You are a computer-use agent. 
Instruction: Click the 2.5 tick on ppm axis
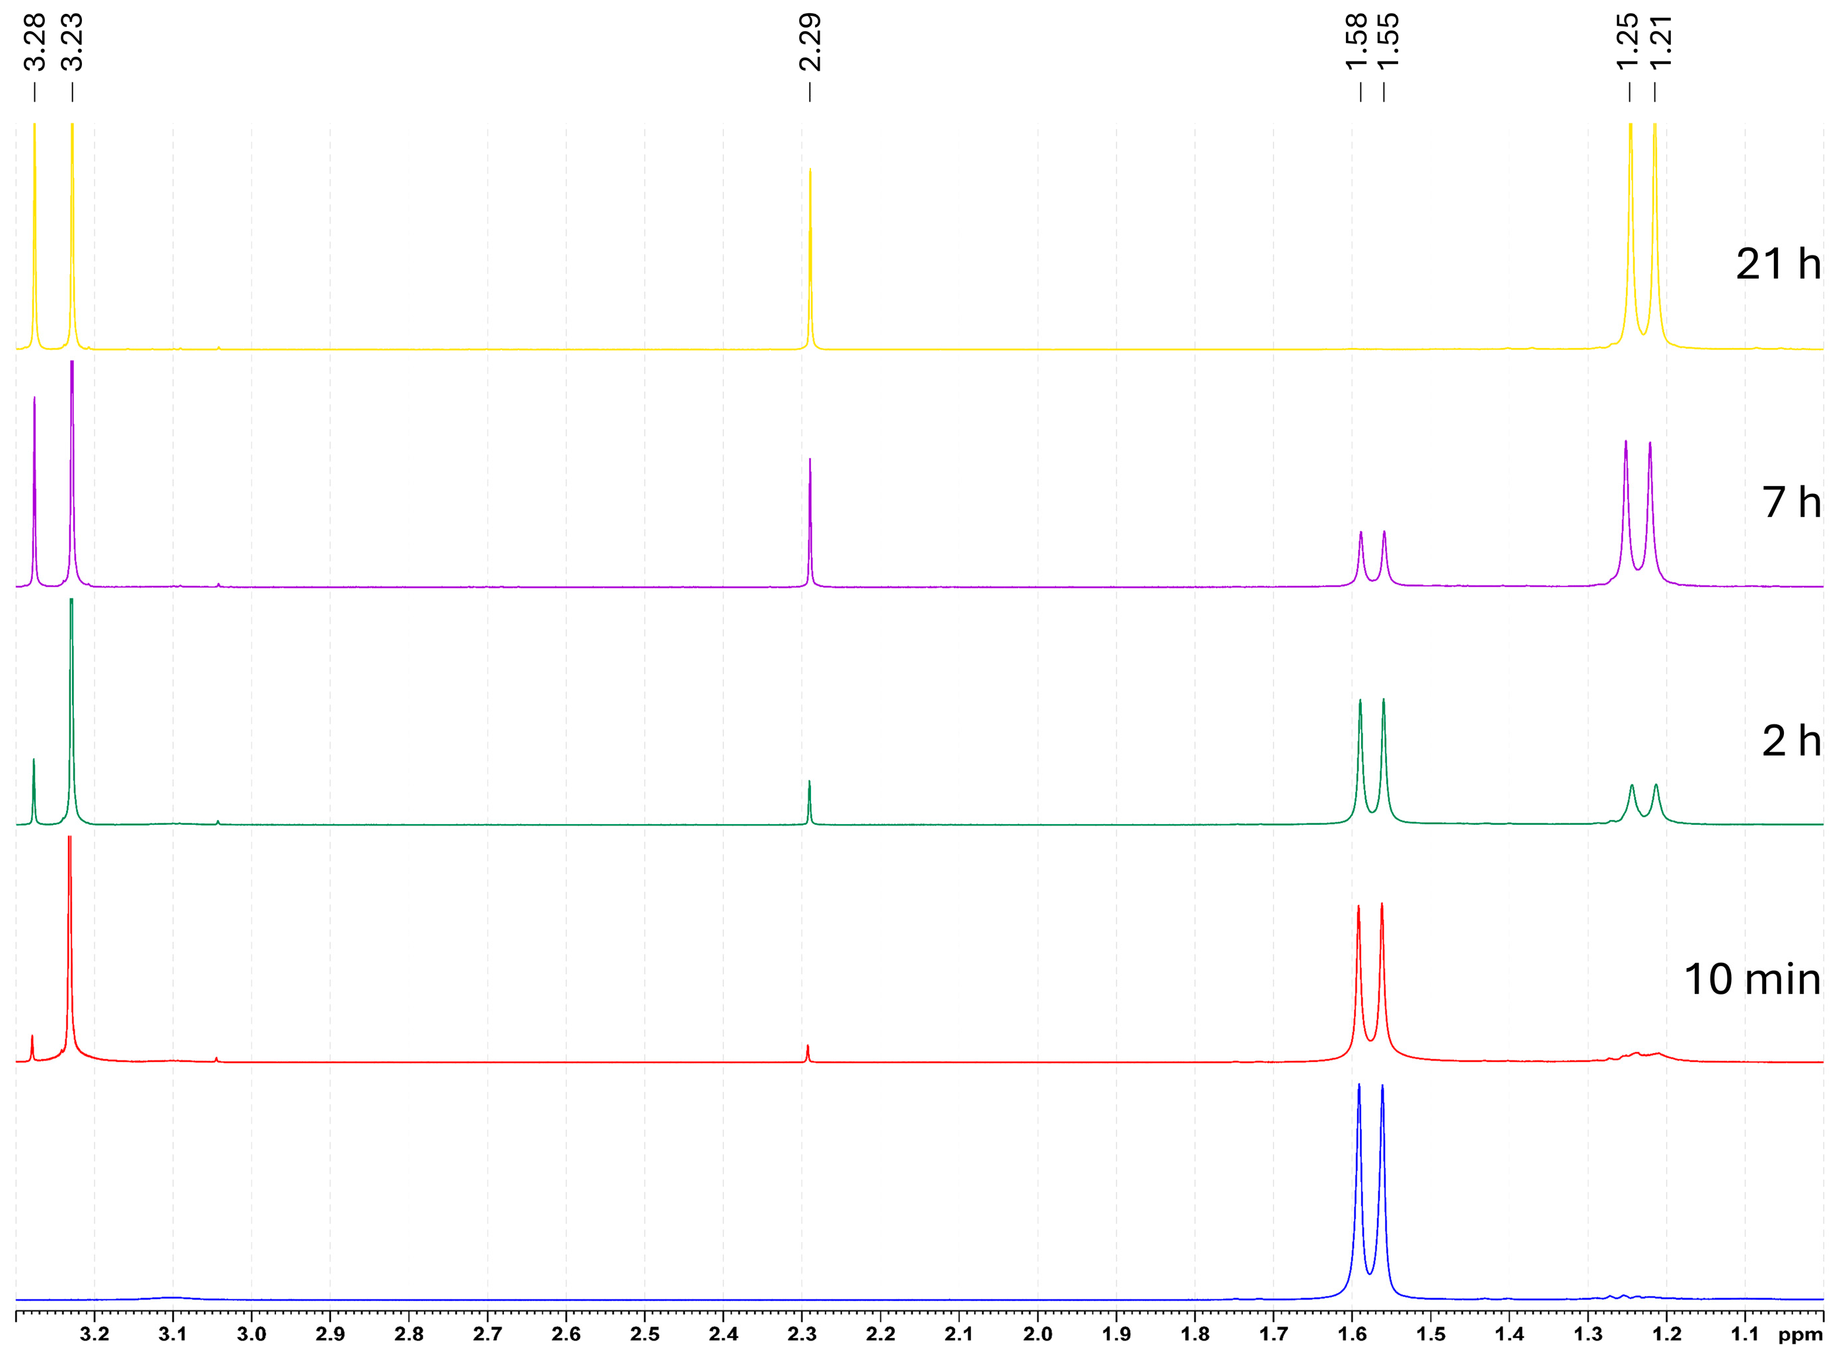(645, 1335)
